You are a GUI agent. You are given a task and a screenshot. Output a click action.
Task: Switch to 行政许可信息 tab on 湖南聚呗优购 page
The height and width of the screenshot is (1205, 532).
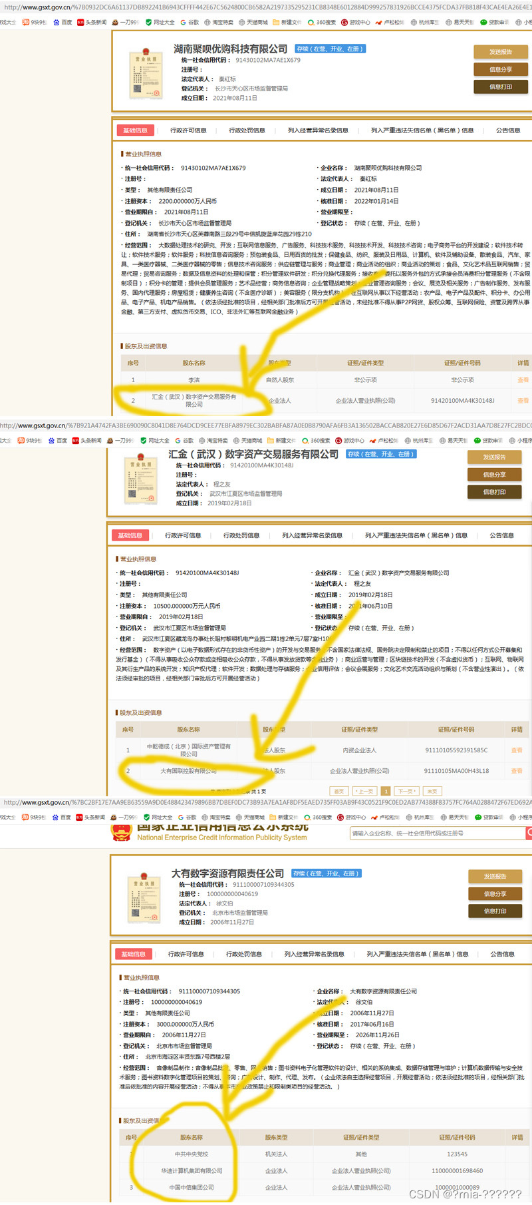[188, 130]
